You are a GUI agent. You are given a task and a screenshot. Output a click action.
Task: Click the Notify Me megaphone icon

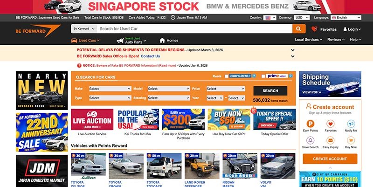351,124
